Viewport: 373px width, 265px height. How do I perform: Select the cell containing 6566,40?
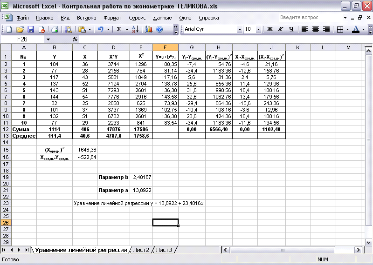click(x=219, y=129)
